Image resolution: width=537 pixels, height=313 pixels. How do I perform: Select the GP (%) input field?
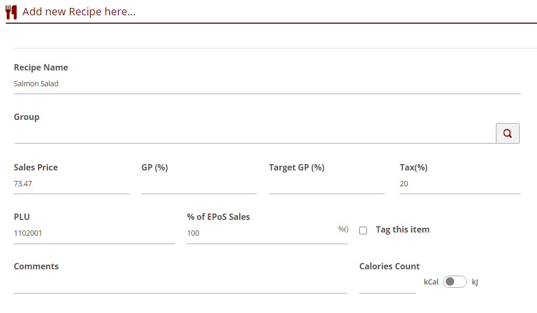[x=199, y=184]
